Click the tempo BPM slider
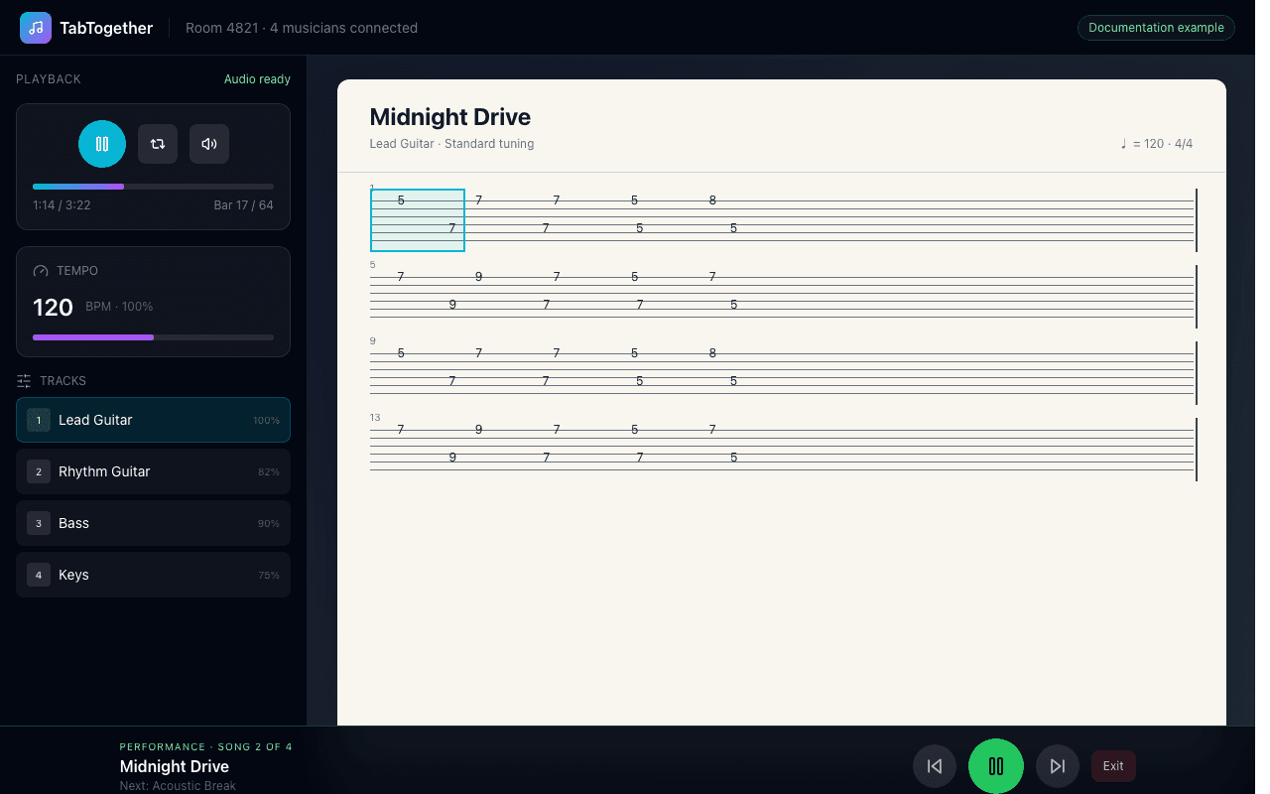This screenshot has width=1270, height=794. [153, 337]
